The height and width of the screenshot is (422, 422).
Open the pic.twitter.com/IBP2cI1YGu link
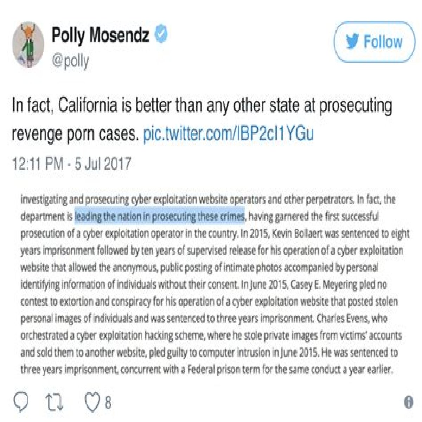click(x=228, y=133)
